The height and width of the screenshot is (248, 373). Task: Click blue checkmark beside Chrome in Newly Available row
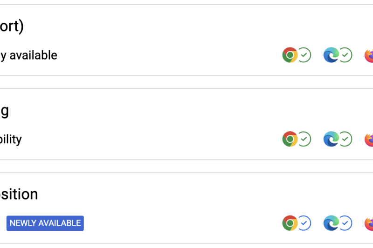click(304, 223)
